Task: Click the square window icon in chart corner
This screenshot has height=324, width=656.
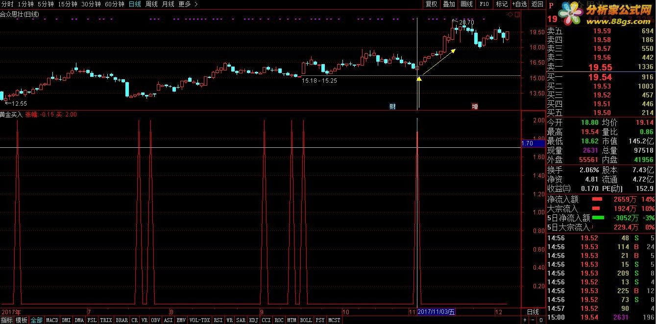Action: point(516,15)
